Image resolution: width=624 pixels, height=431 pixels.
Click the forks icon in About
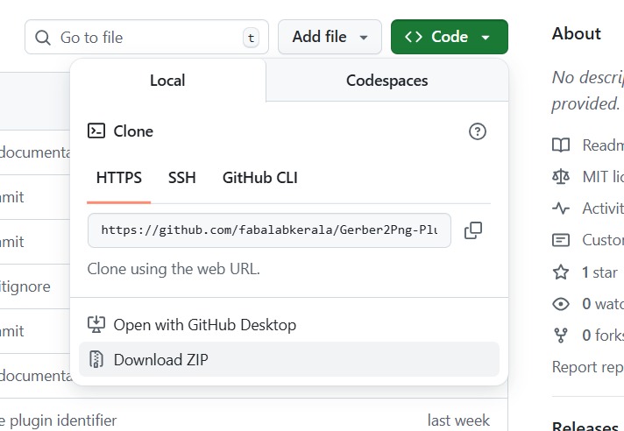561,335
